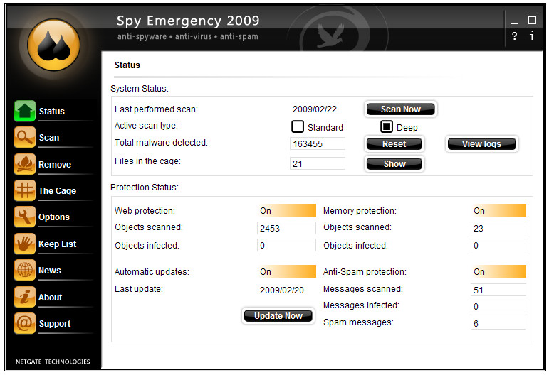
Task: Select the Status menu label
Action: point(52,112)
